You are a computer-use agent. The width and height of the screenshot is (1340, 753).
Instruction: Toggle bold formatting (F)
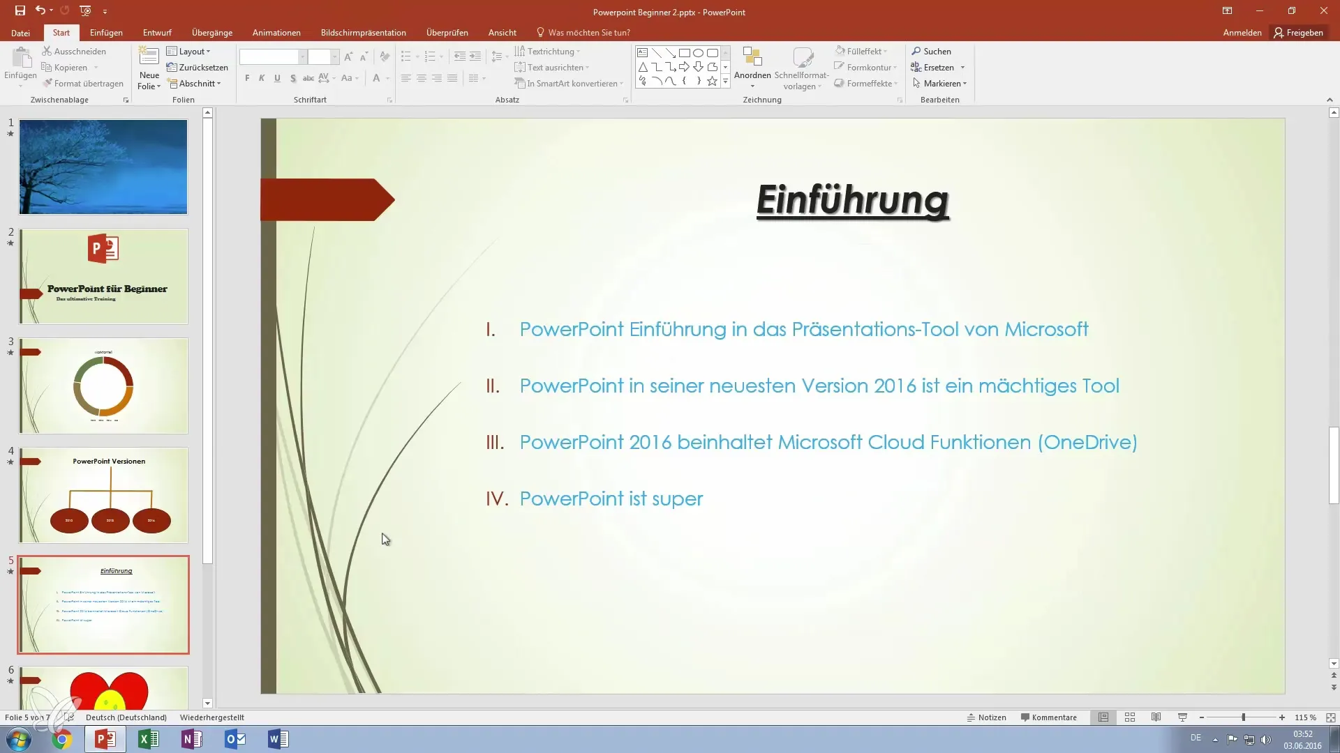[247, 78]
